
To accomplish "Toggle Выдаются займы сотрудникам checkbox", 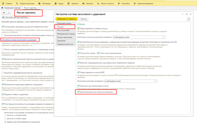I will [3, 94].
